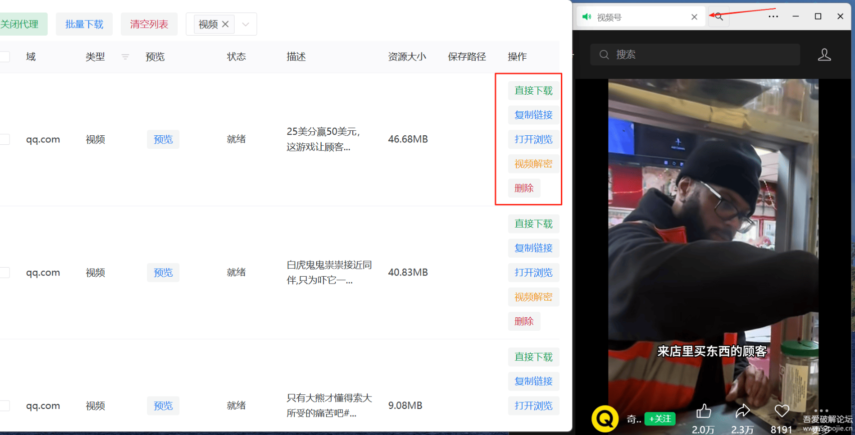Viewport: 855px width, 435px height.
Task: Delete the 46.68MB video entry
Action: pos(524,188)
